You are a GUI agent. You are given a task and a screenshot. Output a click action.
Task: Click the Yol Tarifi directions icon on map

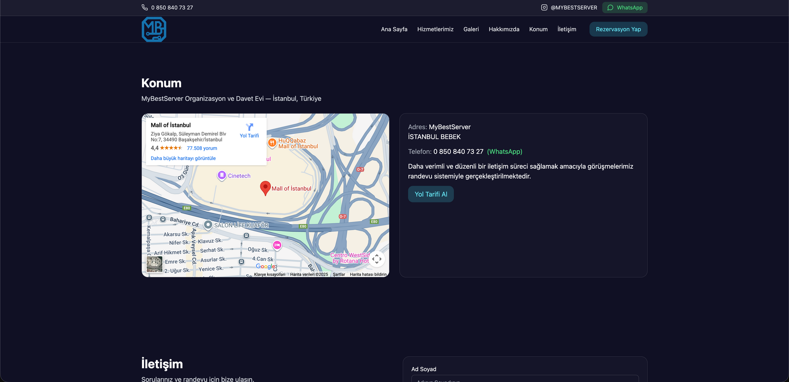click(249, 127)
